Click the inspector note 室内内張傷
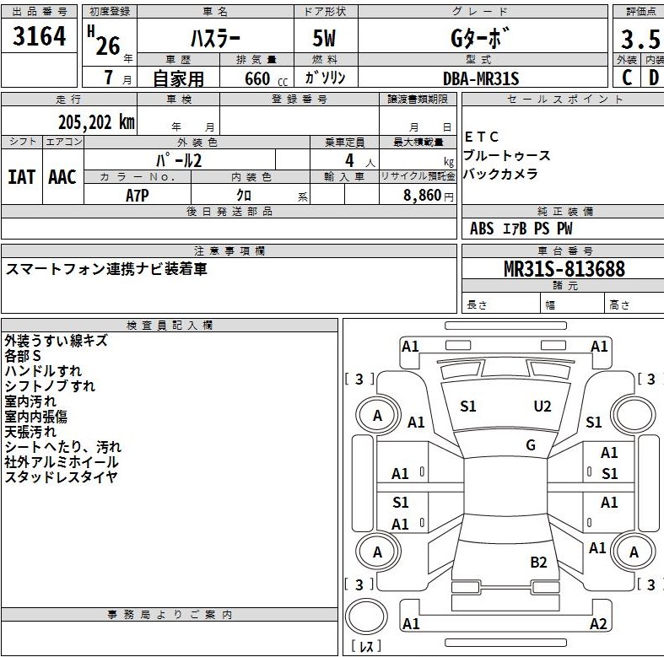This screenshot has width=664, height=657. 35,416
